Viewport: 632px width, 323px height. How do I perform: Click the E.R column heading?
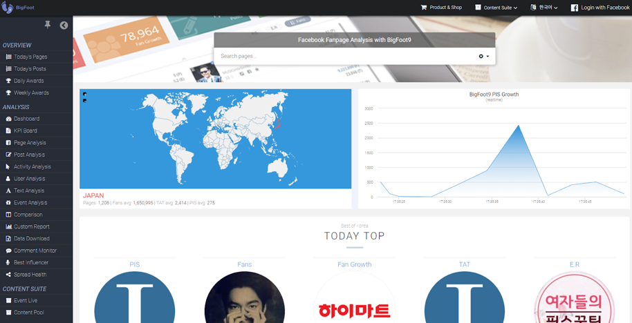tap(575, 264)
